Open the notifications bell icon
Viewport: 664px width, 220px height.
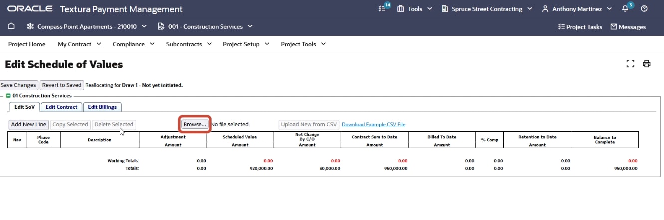625,9
